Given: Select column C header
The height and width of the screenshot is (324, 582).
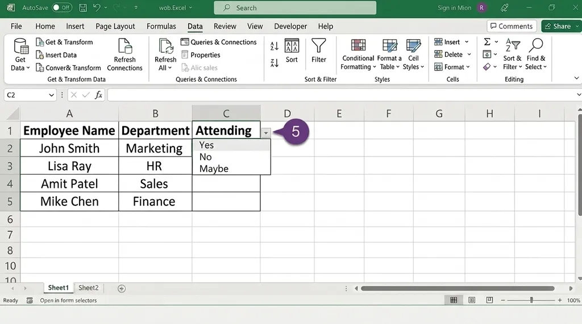Looking at the screenshot, I should 226,113.
